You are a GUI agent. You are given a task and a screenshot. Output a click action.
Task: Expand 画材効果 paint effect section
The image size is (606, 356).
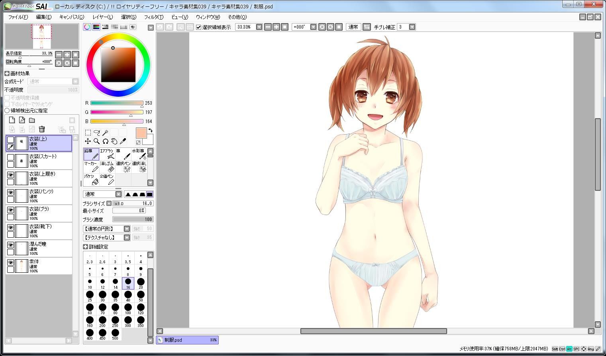click(7, 74)
